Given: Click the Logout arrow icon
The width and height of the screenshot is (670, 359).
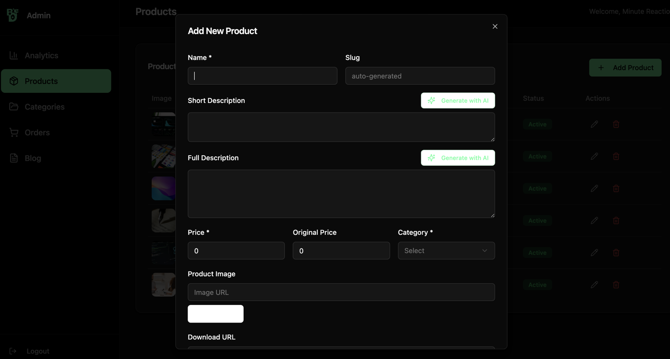Looking at the screenshot, I should [13, 351].
